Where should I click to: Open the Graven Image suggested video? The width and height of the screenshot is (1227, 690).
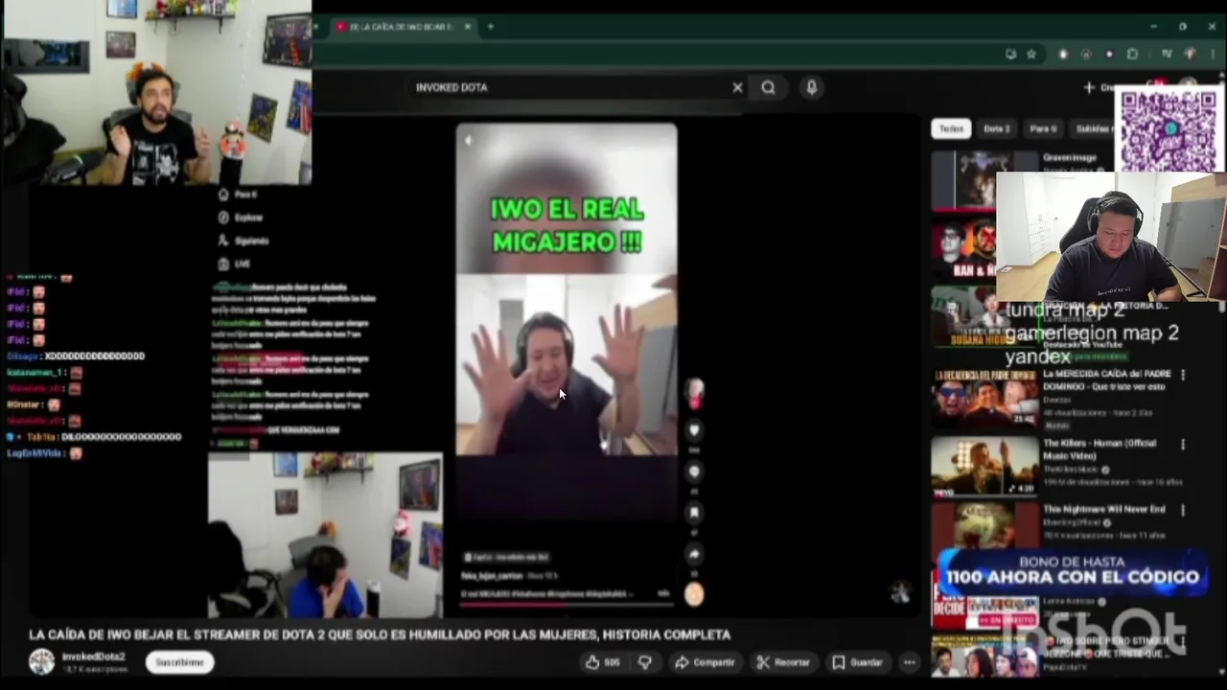coord(1070,157)
